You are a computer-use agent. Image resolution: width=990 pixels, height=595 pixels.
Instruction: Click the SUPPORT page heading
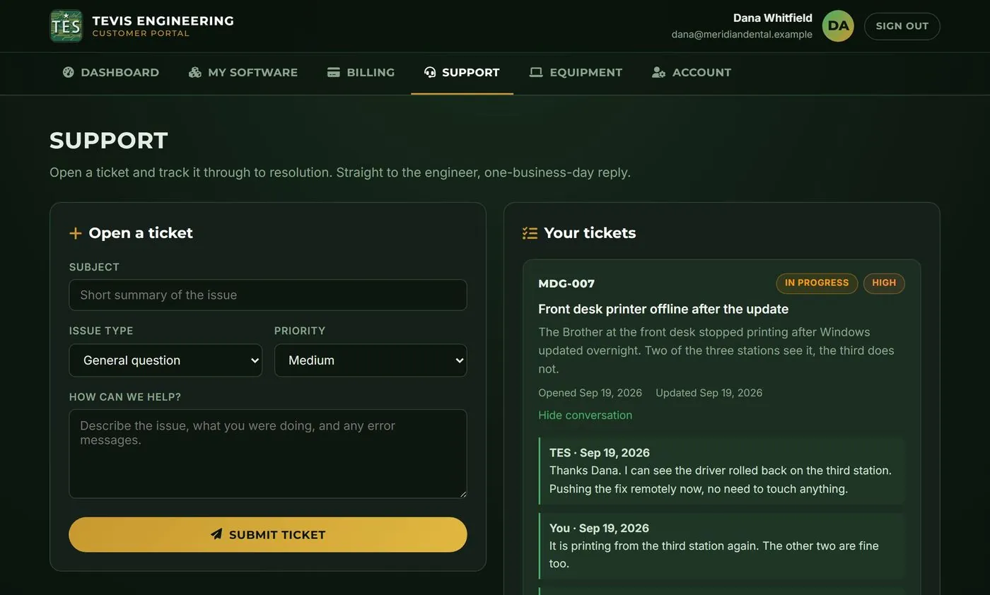coord(109,140)
